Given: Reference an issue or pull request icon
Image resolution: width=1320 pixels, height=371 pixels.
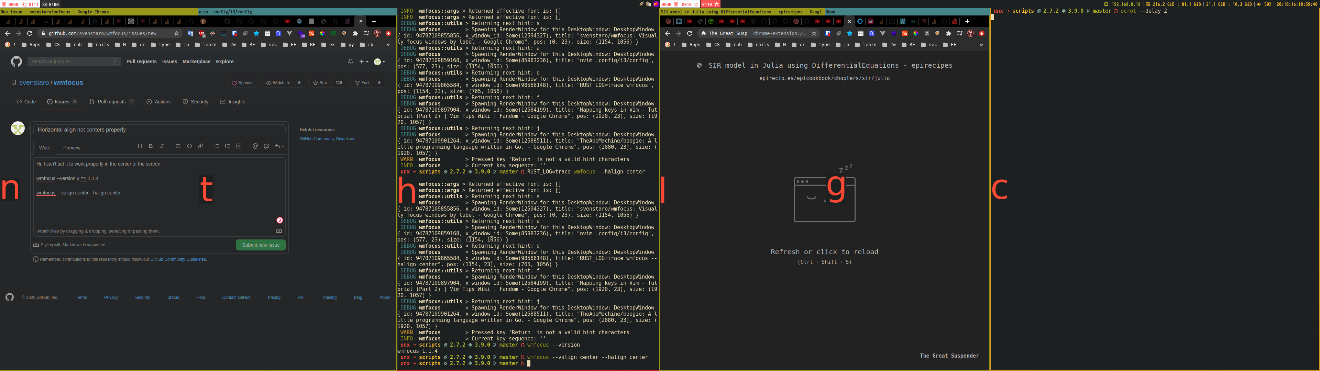Looking at the screenshot, I should point(266,146).
